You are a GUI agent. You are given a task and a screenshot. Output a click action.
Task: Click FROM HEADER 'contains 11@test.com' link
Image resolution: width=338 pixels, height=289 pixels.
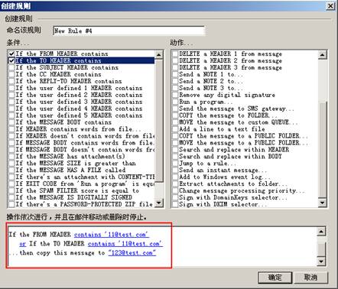(x=112, y=235)
